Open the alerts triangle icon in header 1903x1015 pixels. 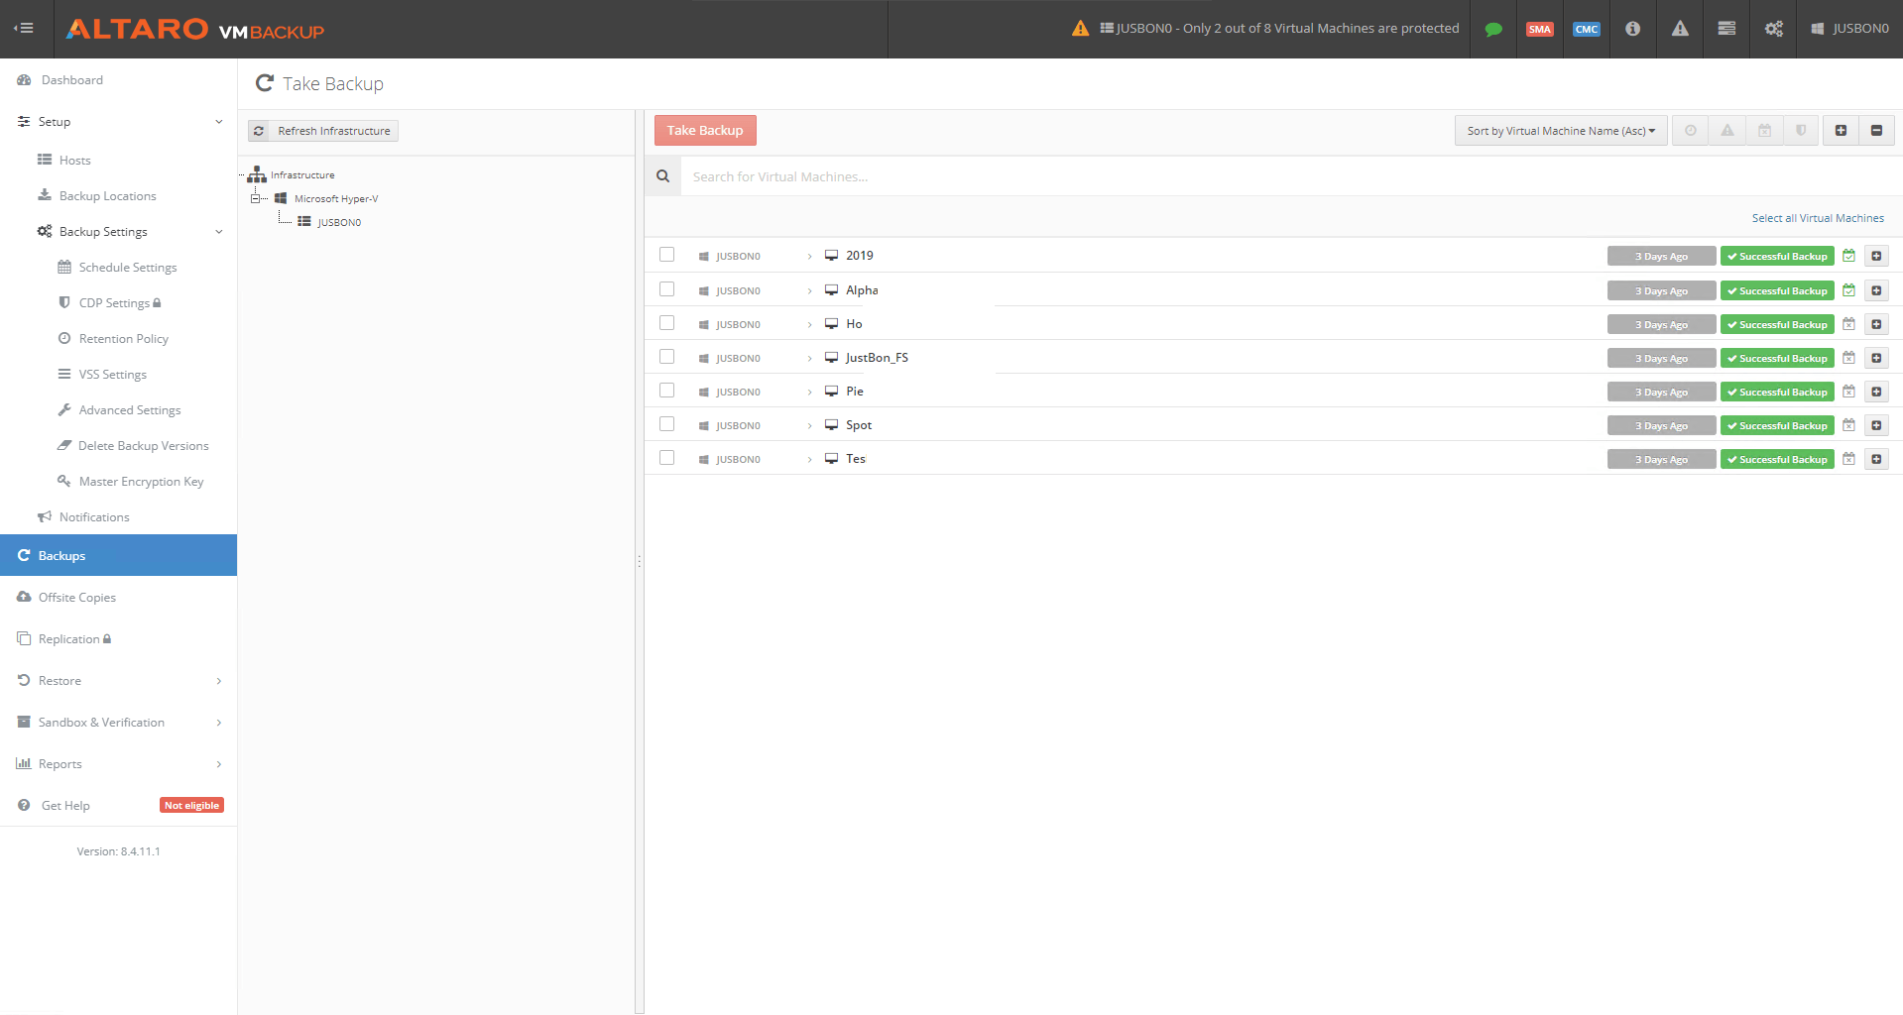click(1680, 29)
